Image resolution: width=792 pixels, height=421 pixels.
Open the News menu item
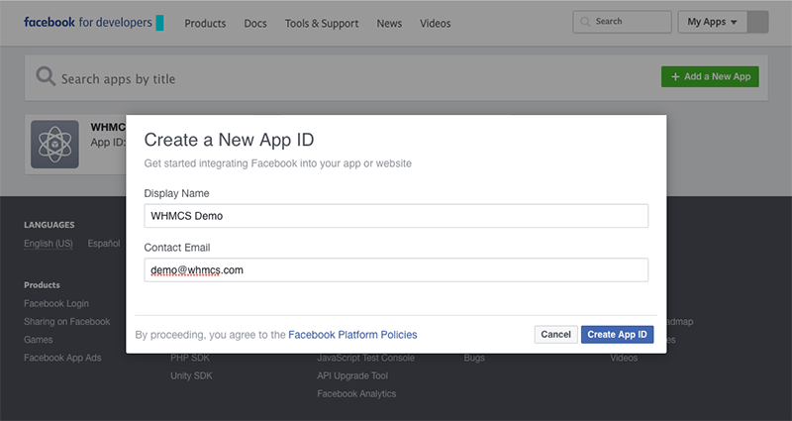389,23
